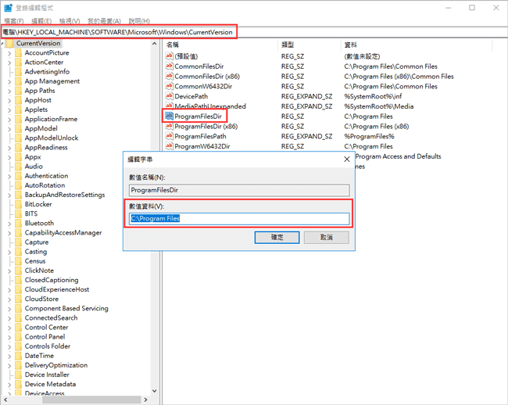Click the Registry Editor title bar icon
This screenshot has width=508, height=405.
[x=8, y=8]
